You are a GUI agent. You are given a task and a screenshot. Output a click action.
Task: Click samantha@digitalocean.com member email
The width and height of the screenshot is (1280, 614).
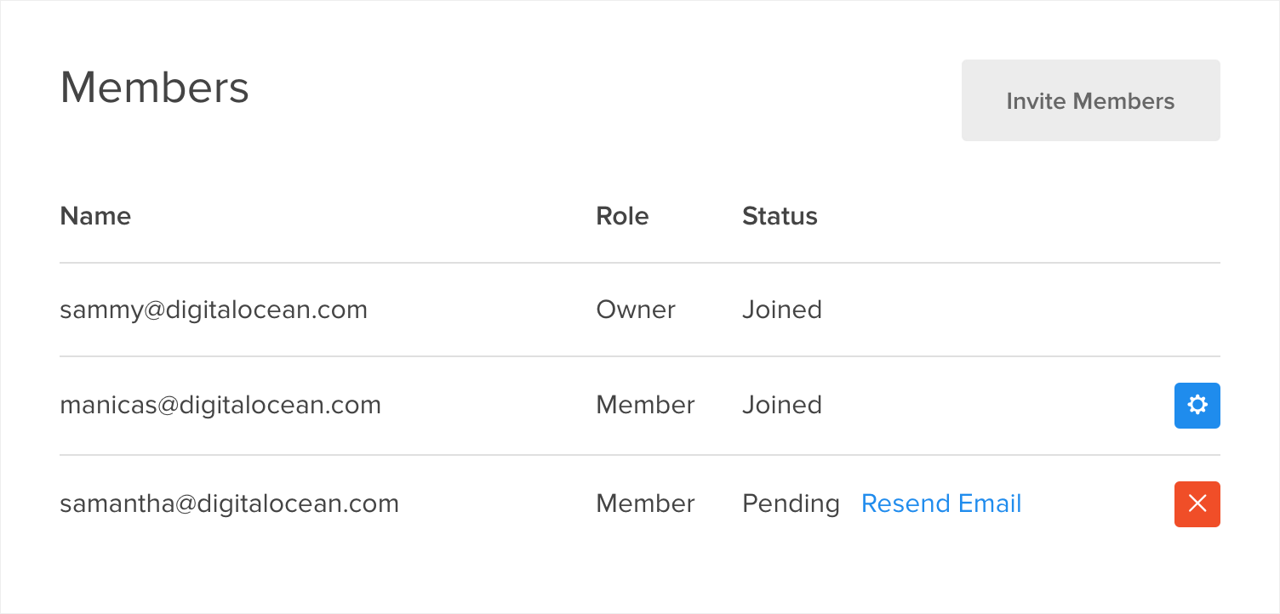(229, 503)
